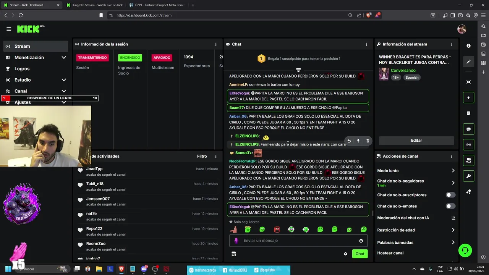489x275 pixels.
Task: Open the shop icon below the message box
Action: (234, 254)
